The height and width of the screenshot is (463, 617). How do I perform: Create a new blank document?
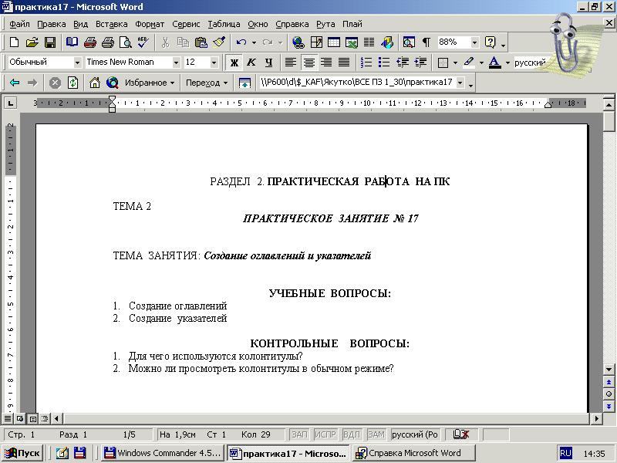(14, 42)
